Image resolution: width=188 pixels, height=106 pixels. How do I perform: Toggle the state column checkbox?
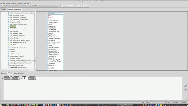pyautogui.click(x=49, y=24)
